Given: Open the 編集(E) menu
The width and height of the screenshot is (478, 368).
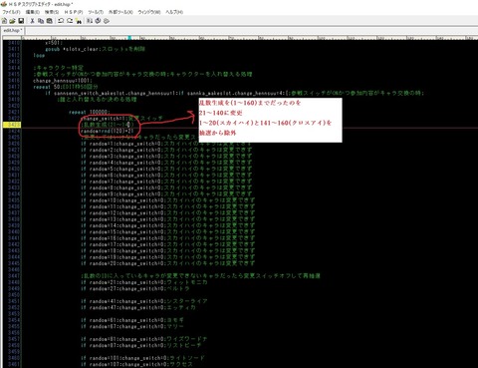Looking at the screenshot, I should pos(33,12).
